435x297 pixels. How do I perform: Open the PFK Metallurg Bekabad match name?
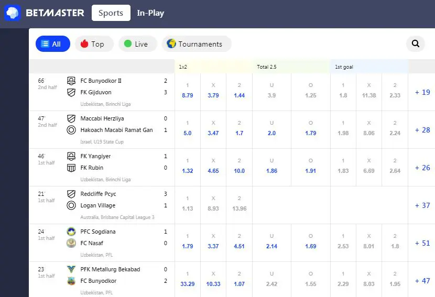[x=110, y=269]
